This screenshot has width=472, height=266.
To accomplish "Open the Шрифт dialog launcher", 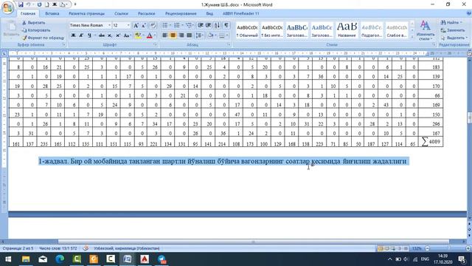I will pos(155,44).
